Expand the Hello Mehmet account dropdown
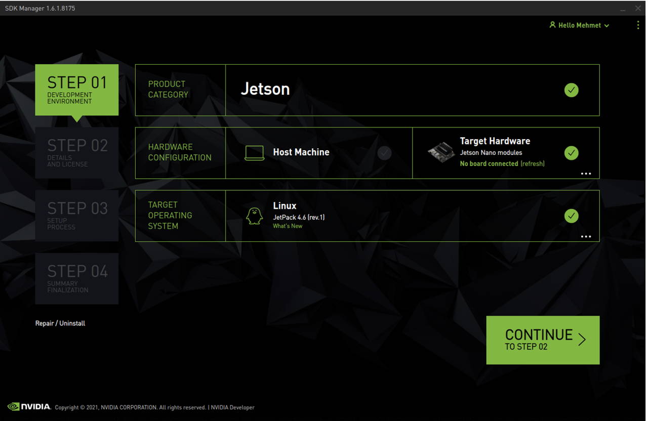Image resolution: width=648 pixels, height=421 pixels. click(606, 25)
